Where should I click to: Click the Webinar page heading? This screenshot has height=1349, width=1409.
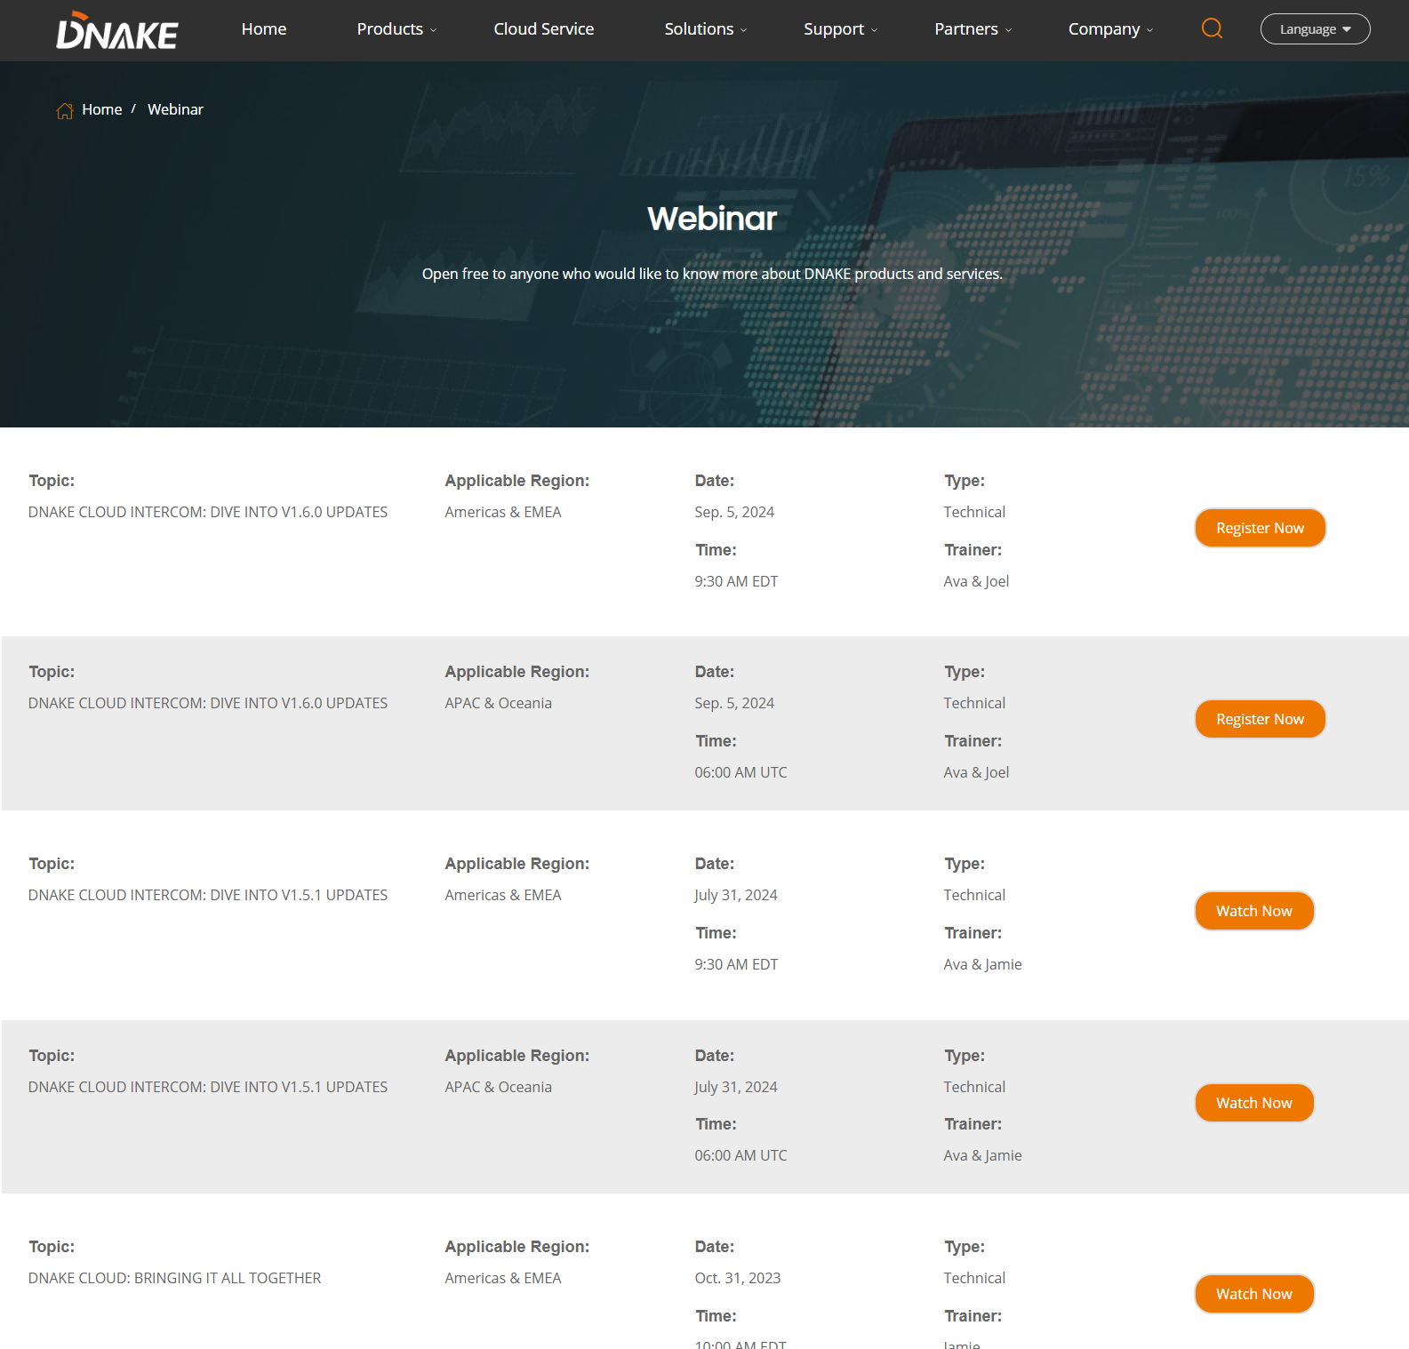point(712,219)
